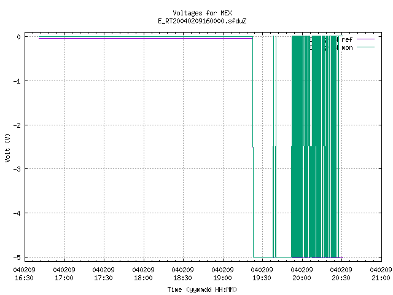
Task: Click the 'mon' legend label
Action: (x=347, y=47)
